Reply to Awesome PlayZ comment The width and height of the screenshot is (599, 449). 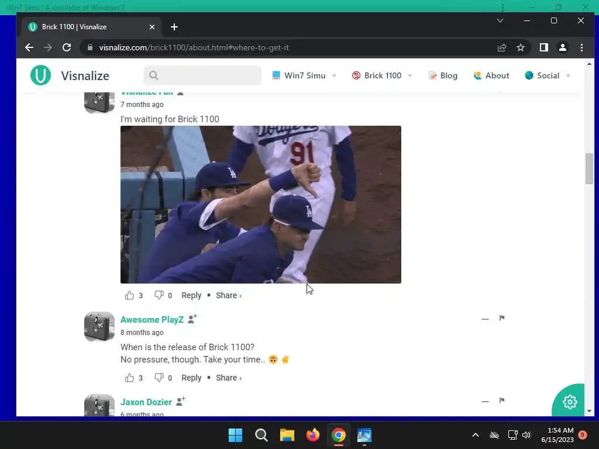[191, 378]
